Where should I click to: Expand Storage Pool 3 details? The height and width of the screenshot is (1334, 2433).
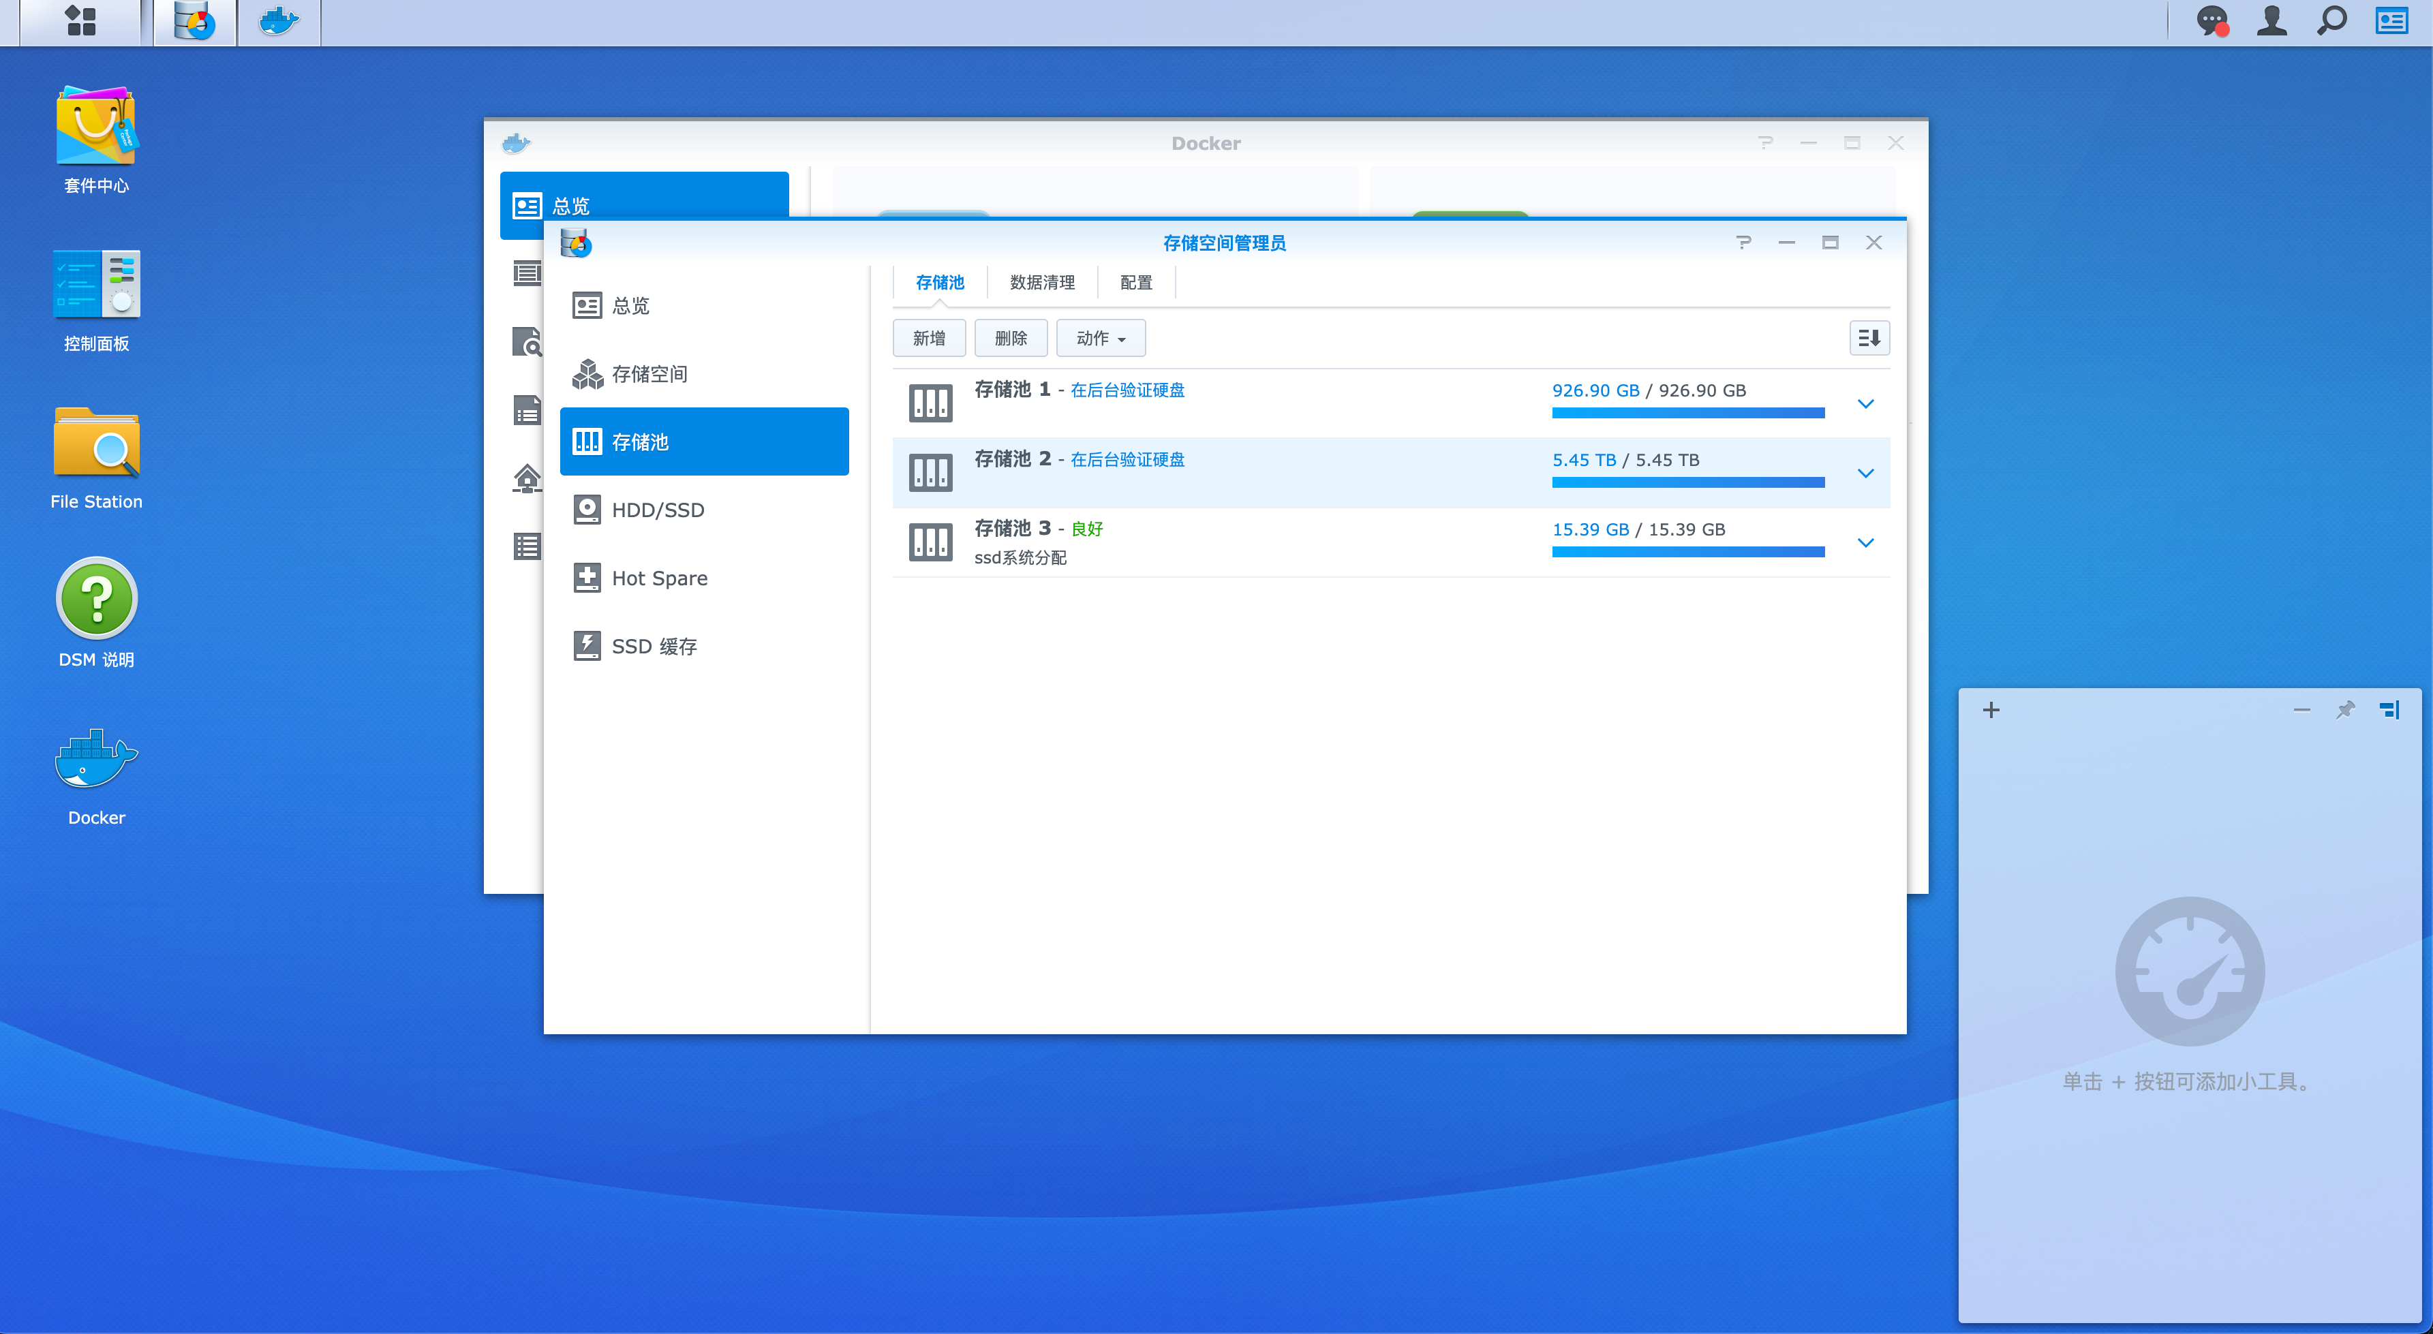click(1865, 543)
